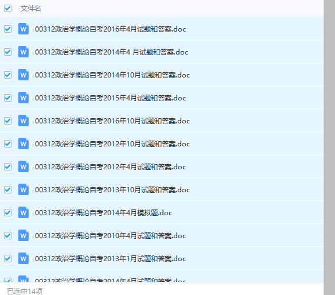Uncheck the 2013年10月试题和答案.doc checkbox
The height and width of the screenshot is (295, 335).
7,189
